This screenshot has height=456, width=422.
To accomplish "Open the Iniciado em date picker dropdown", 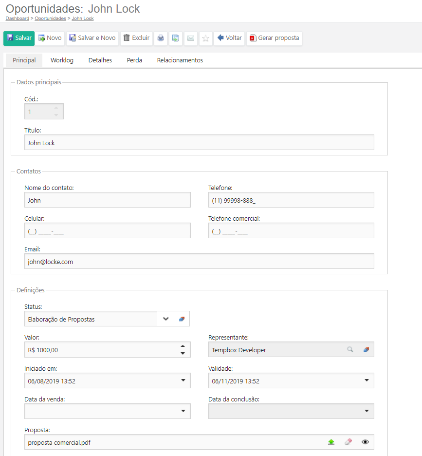I will 183,380.
